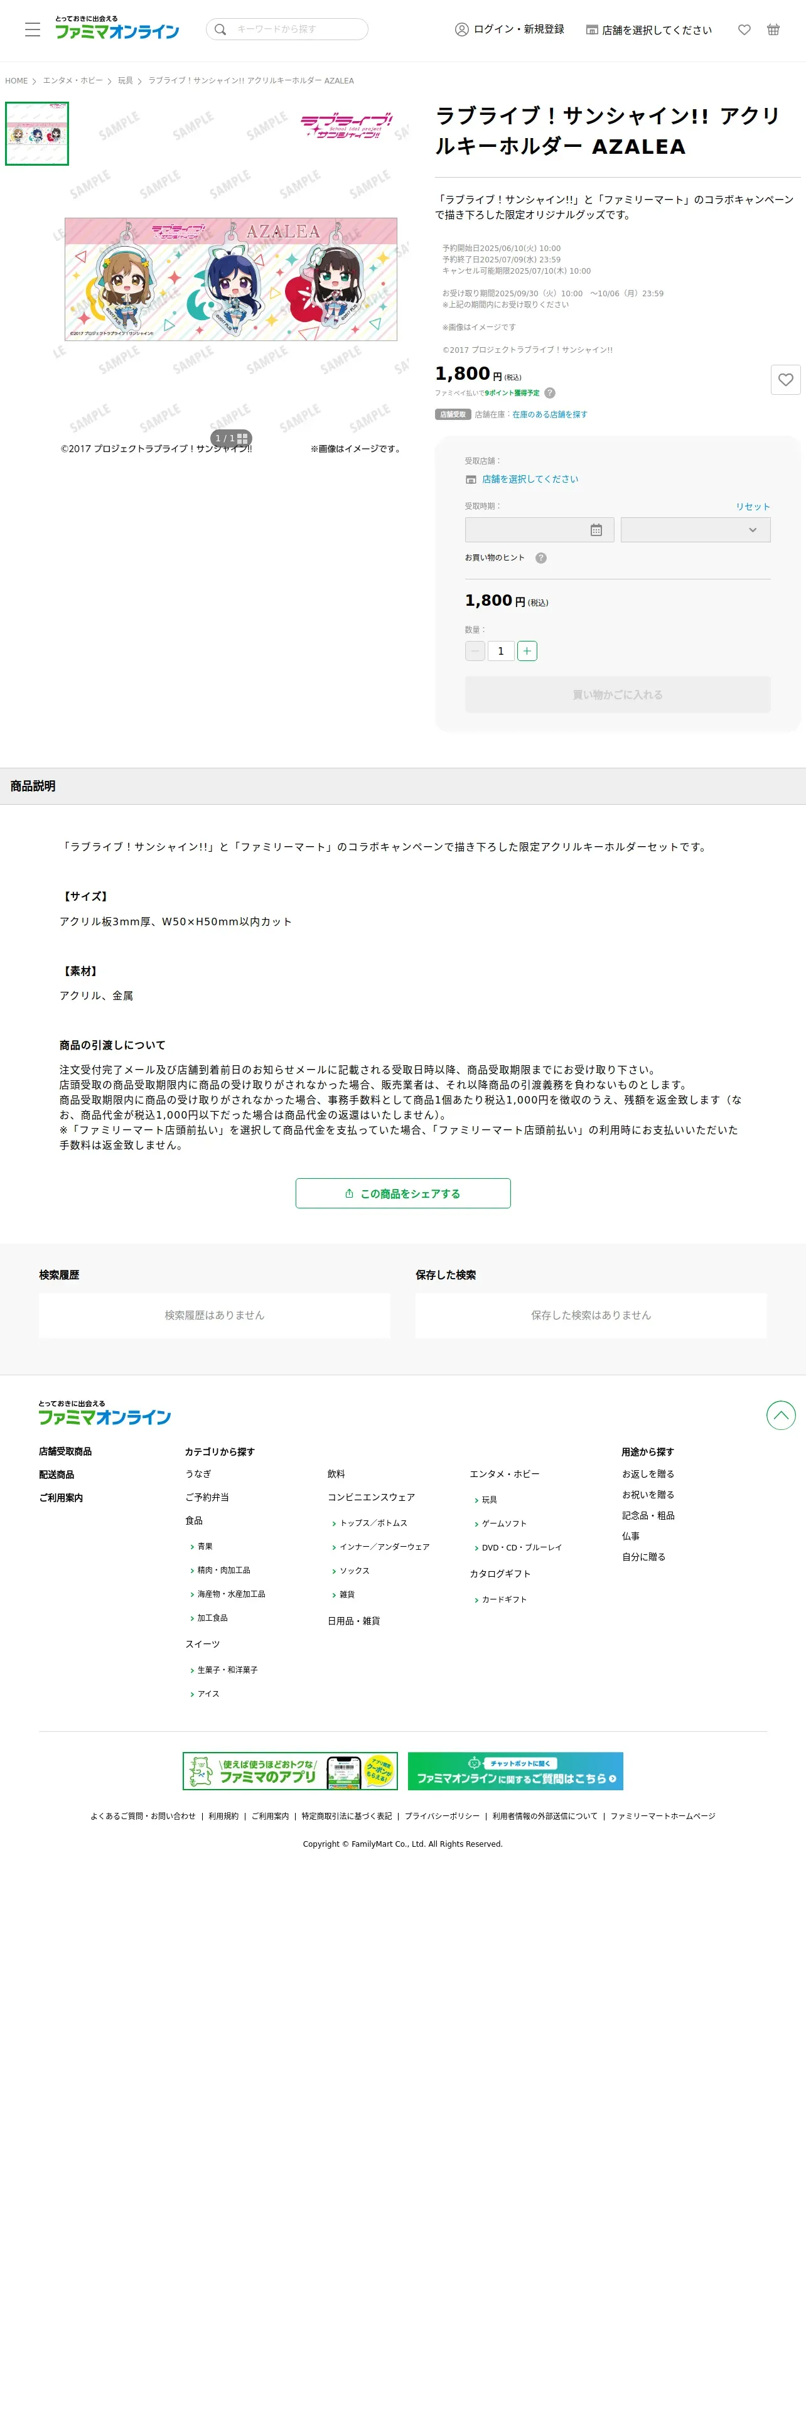Open カタログギフト category link
Image resolution: width=806 pixels, height=2418 pixels.
500,1574
